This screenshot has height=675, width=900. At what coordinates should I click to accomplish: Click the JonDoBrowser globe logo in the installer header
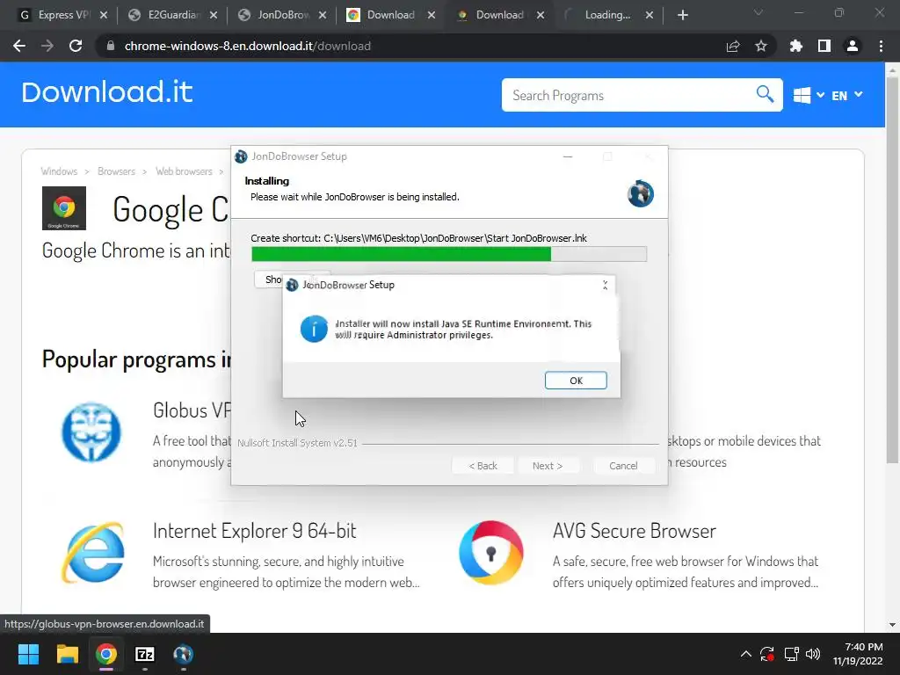[641, 193]
